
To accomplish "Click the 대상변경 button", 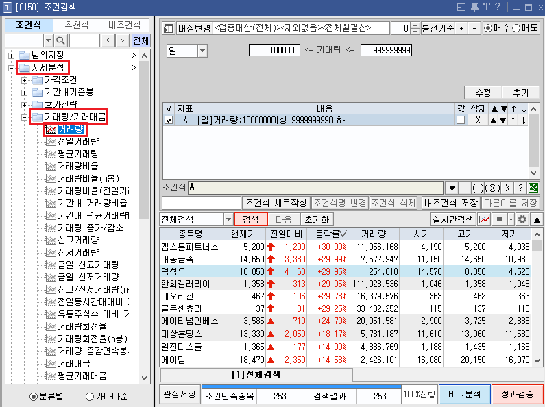I will point(194,28).
